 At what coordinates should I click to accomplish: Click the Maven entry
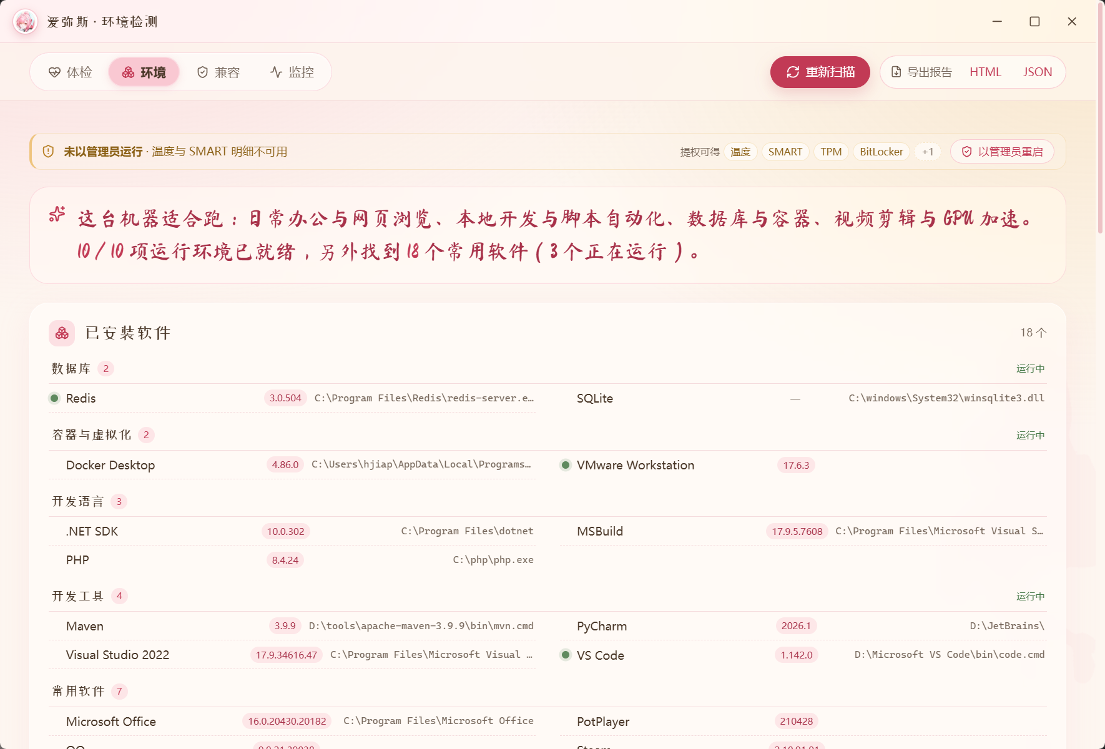[x=85, y=626]
